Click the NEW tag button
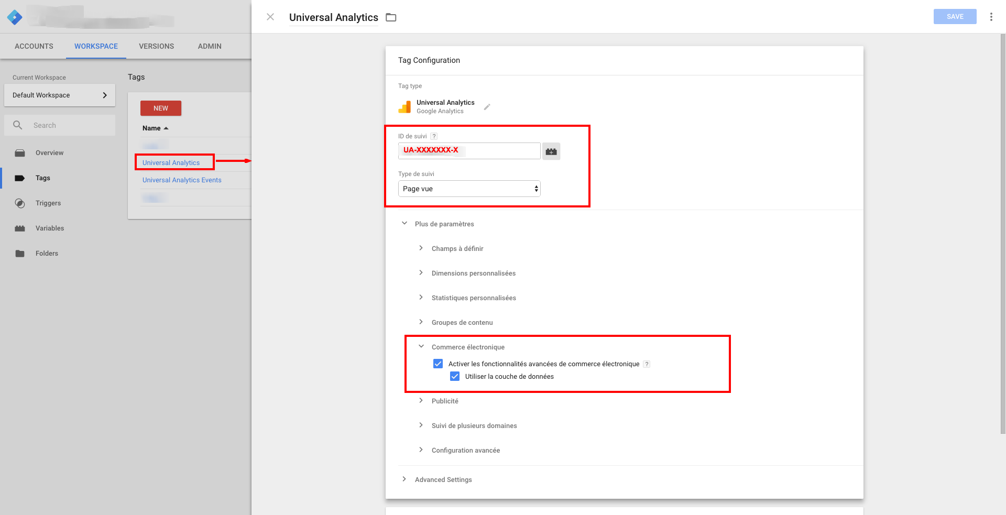Viewport: 1006px width, 515px height. (161, 108)
